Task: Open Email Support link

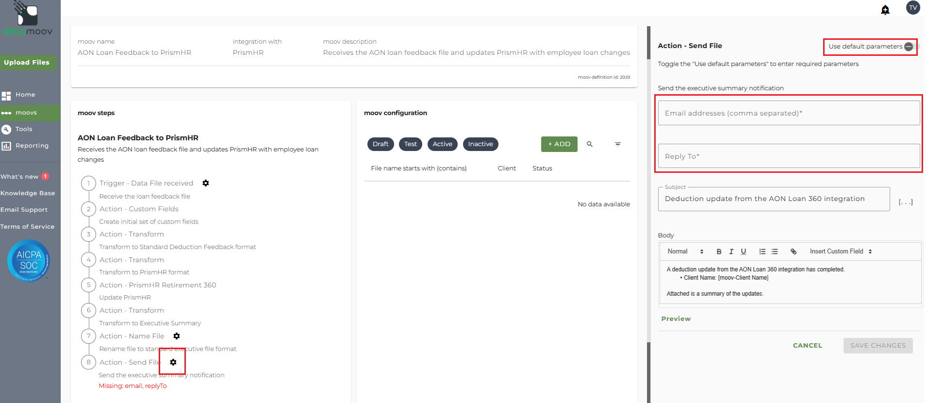Action: point(24,210)
